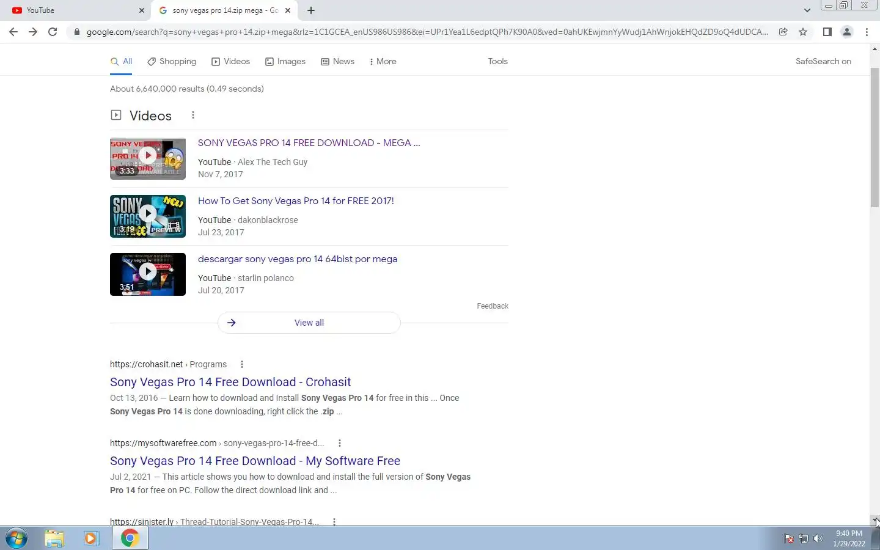Click the Chrome taskbar icon
880x550 pixels.
[130, 538]
